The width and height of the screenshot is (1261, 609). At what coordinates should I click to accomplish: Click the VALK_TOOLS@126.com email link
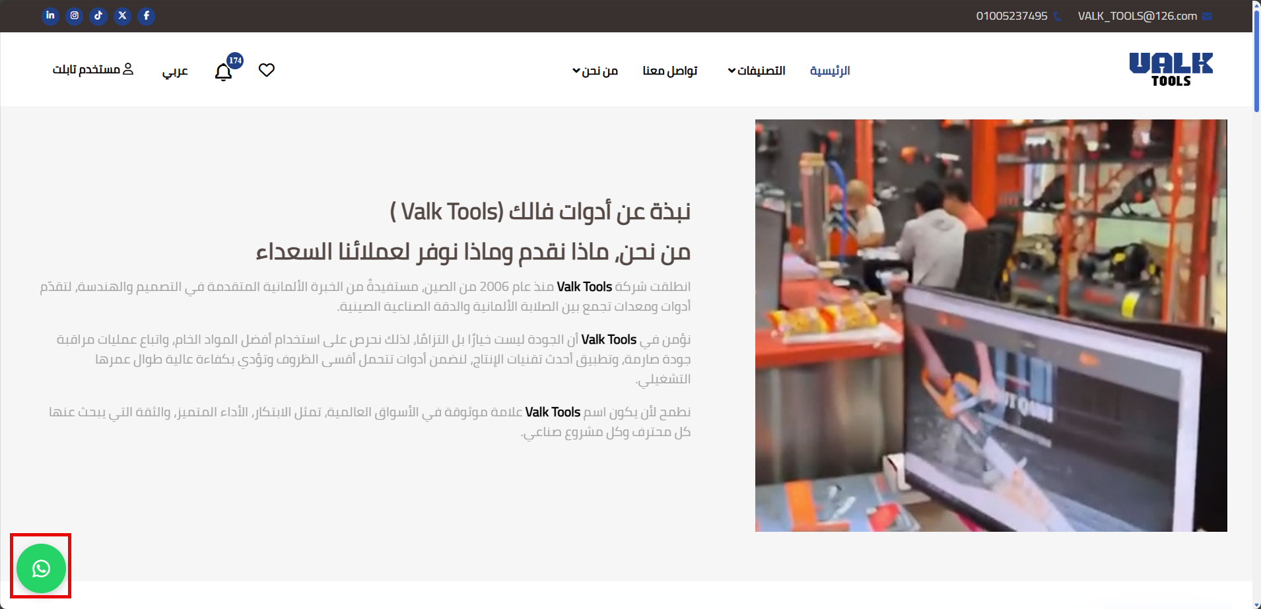coord(1137,16)
